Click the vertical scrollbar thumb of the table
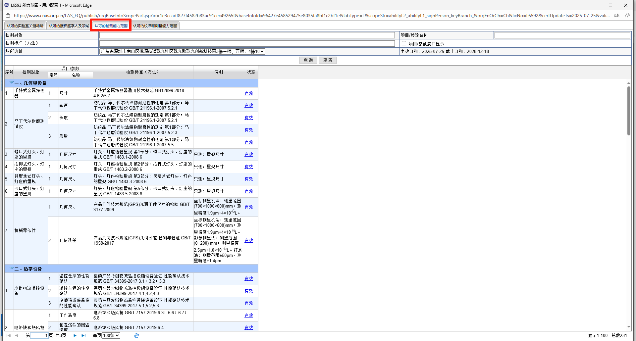The height and width of the screenshot is (341, 636). pyautogui.click(x=629, y=111)
